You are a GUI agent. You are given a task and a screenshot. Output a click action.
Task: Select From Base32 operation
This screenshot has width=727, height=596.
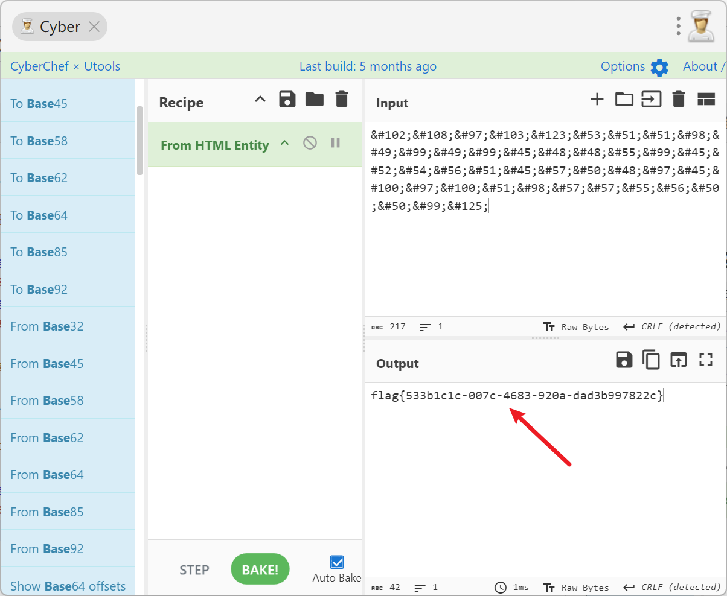68,326
